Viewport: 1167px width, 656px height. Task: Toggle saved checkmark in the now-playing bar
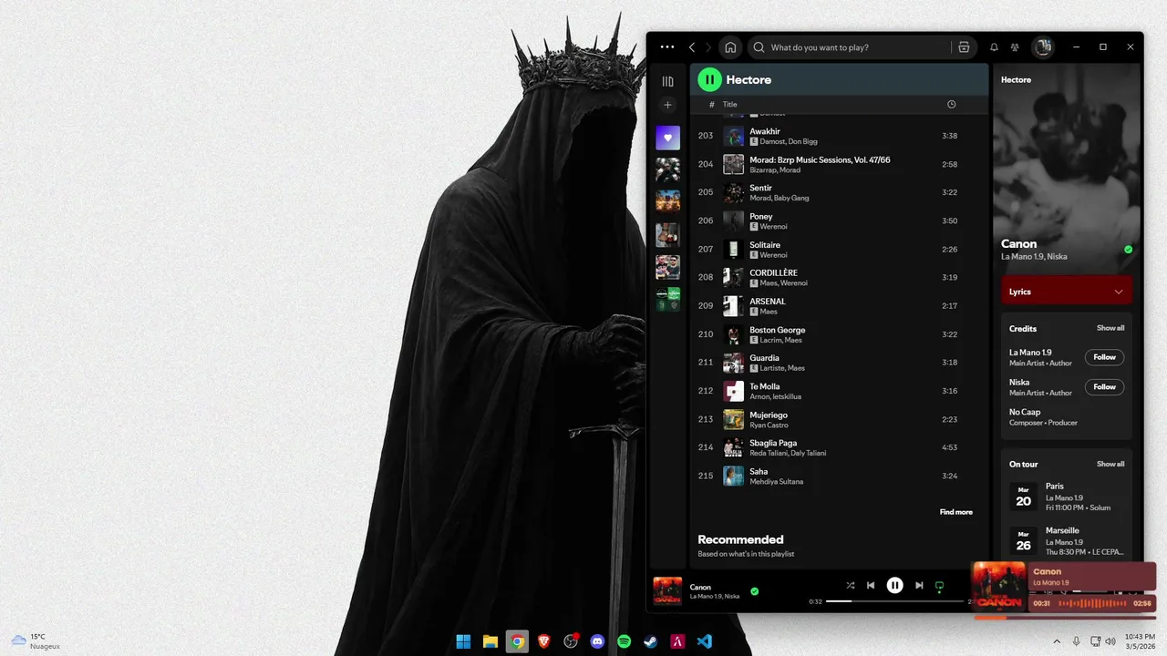coord(754,591)
